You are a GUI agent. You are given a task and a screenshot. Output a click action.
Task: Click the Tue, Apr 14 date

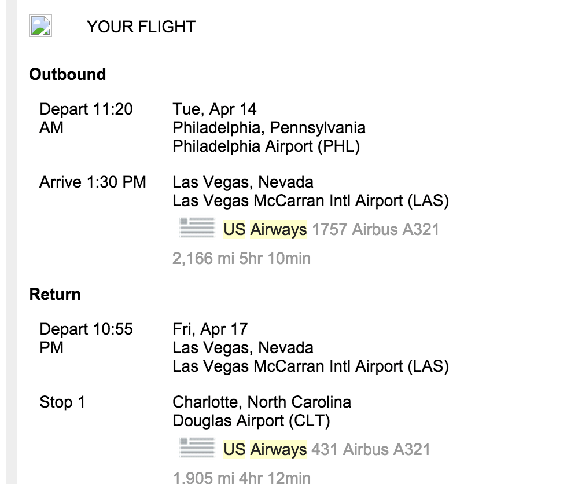coord(215,109)
